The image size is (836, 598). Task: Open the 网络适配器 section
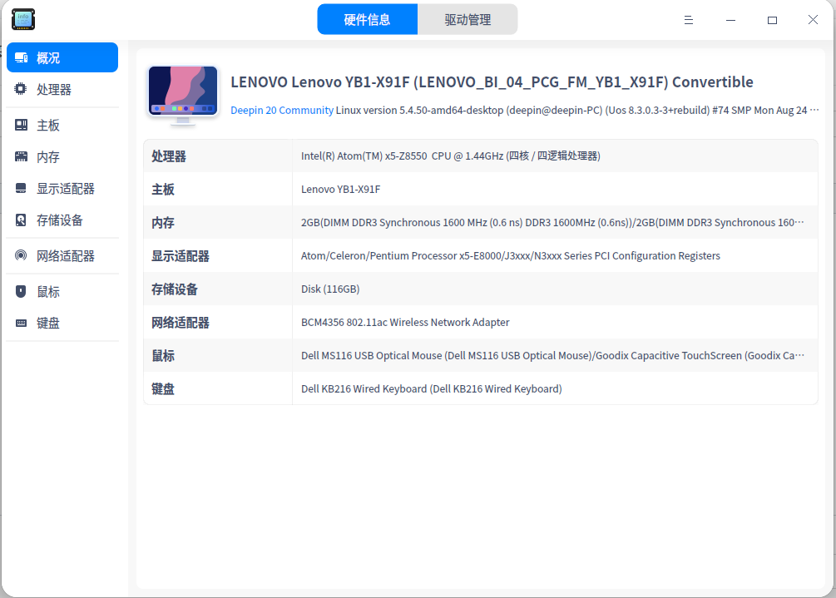tap(20, 255)
